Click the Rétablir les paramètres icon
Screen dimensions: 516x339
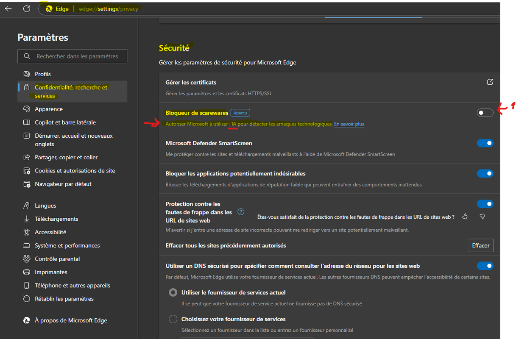click(27, 299)
